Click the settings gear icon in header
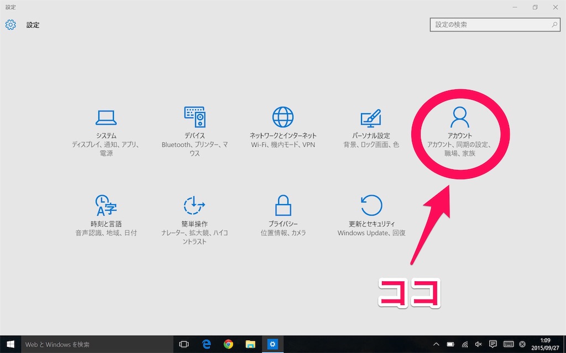Image resolution: width=566 pixels, height=353 pixels. (11, 24)
